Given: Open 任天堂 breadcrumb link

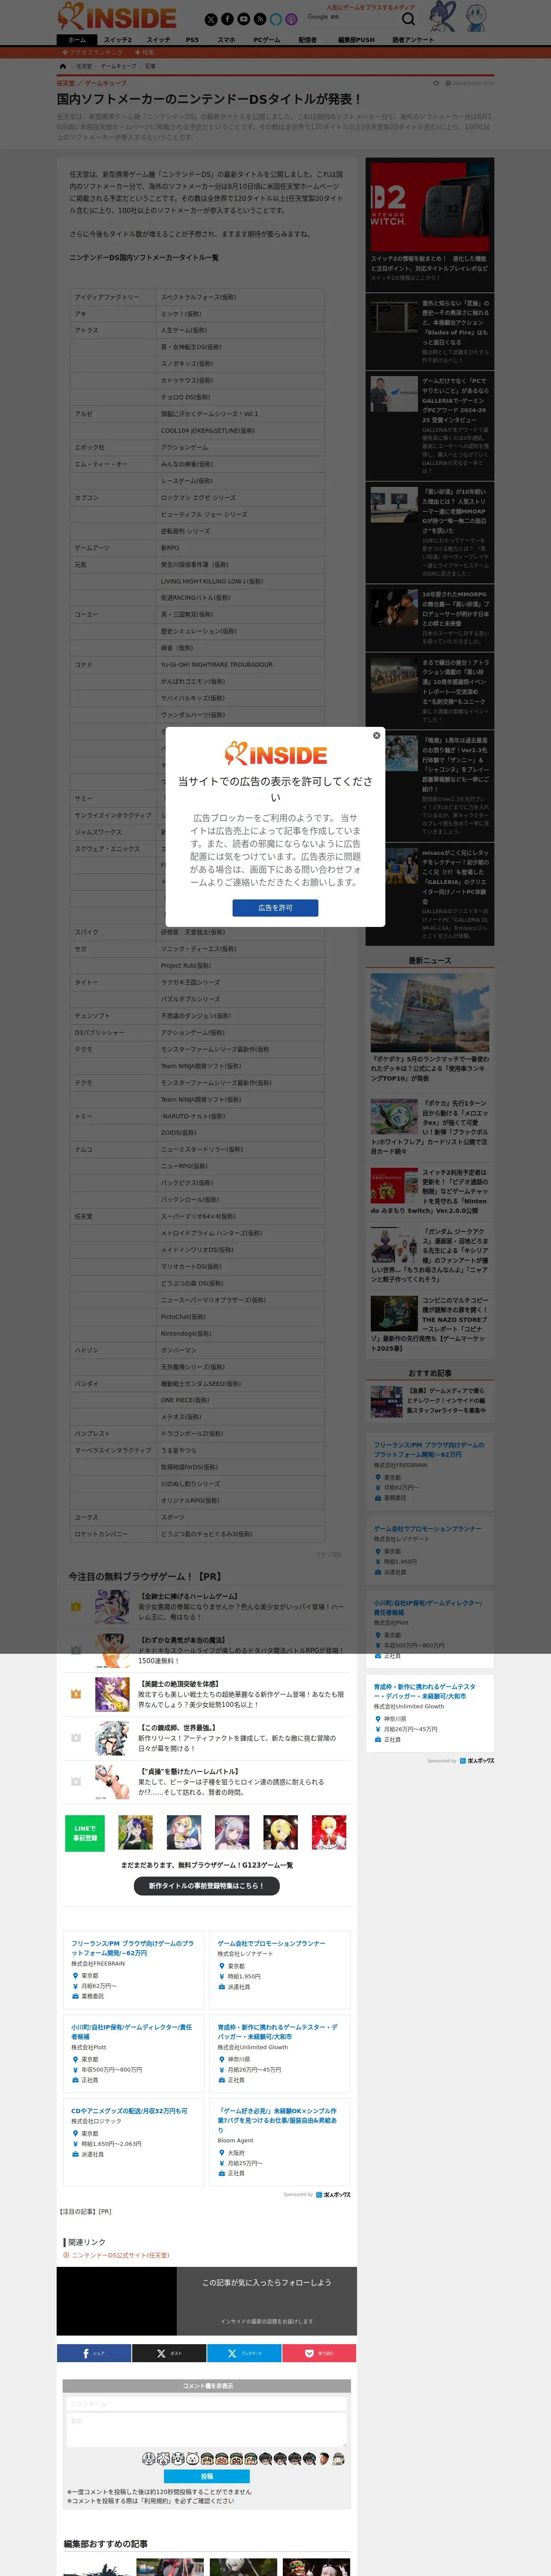Looking at the screenshot, I should pyautogui.click(x=84, y=66).
